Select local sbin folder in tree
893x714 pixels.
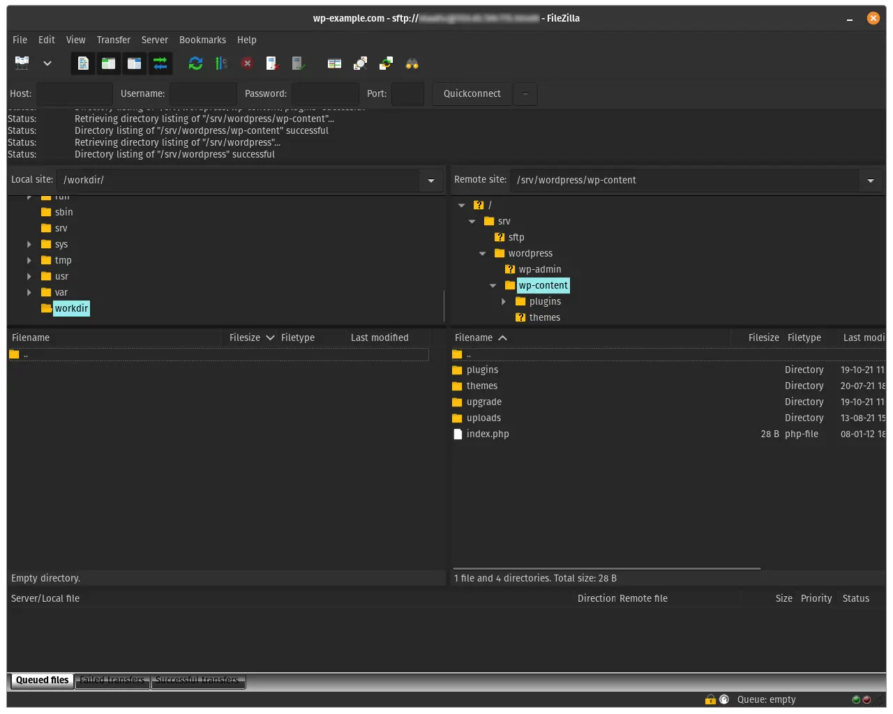pyautogui.click(x=63, y=212)
